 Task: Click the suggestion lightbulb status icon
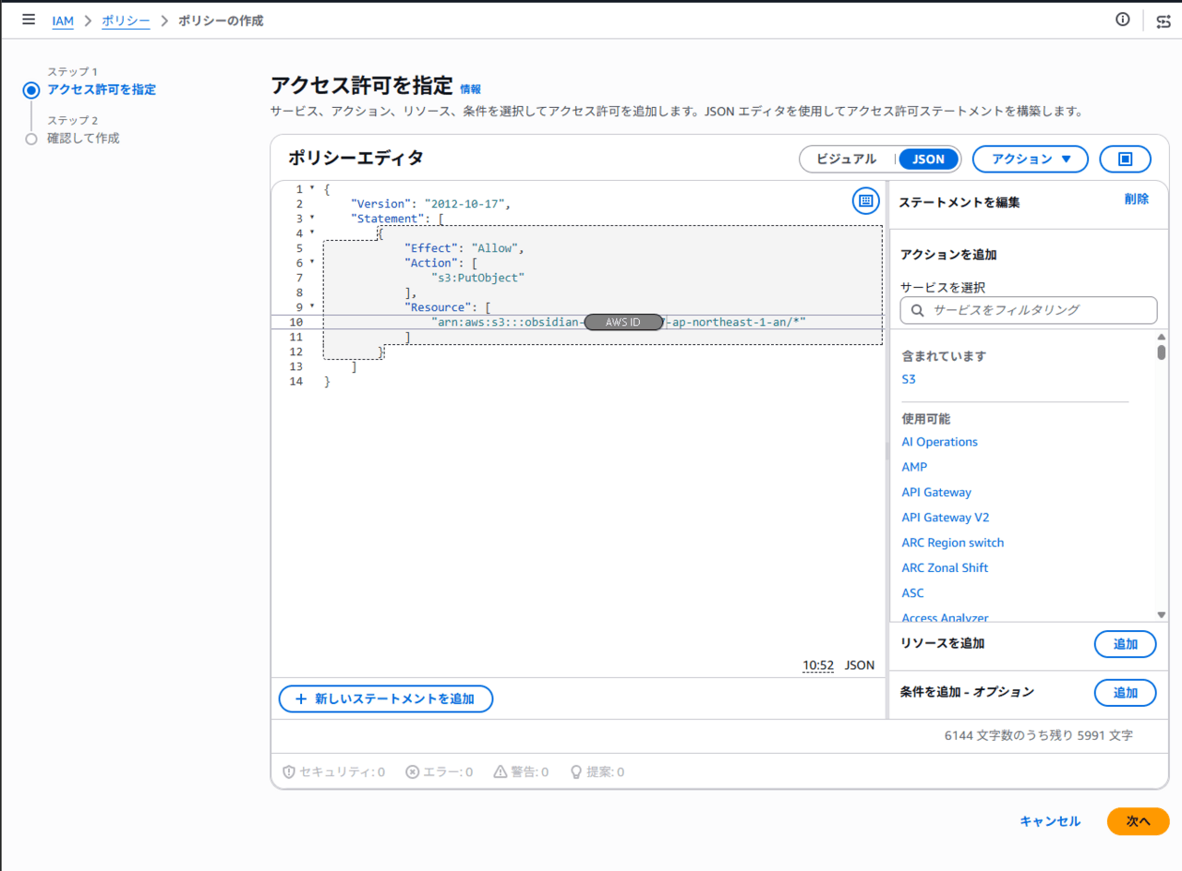click(575, 771)
